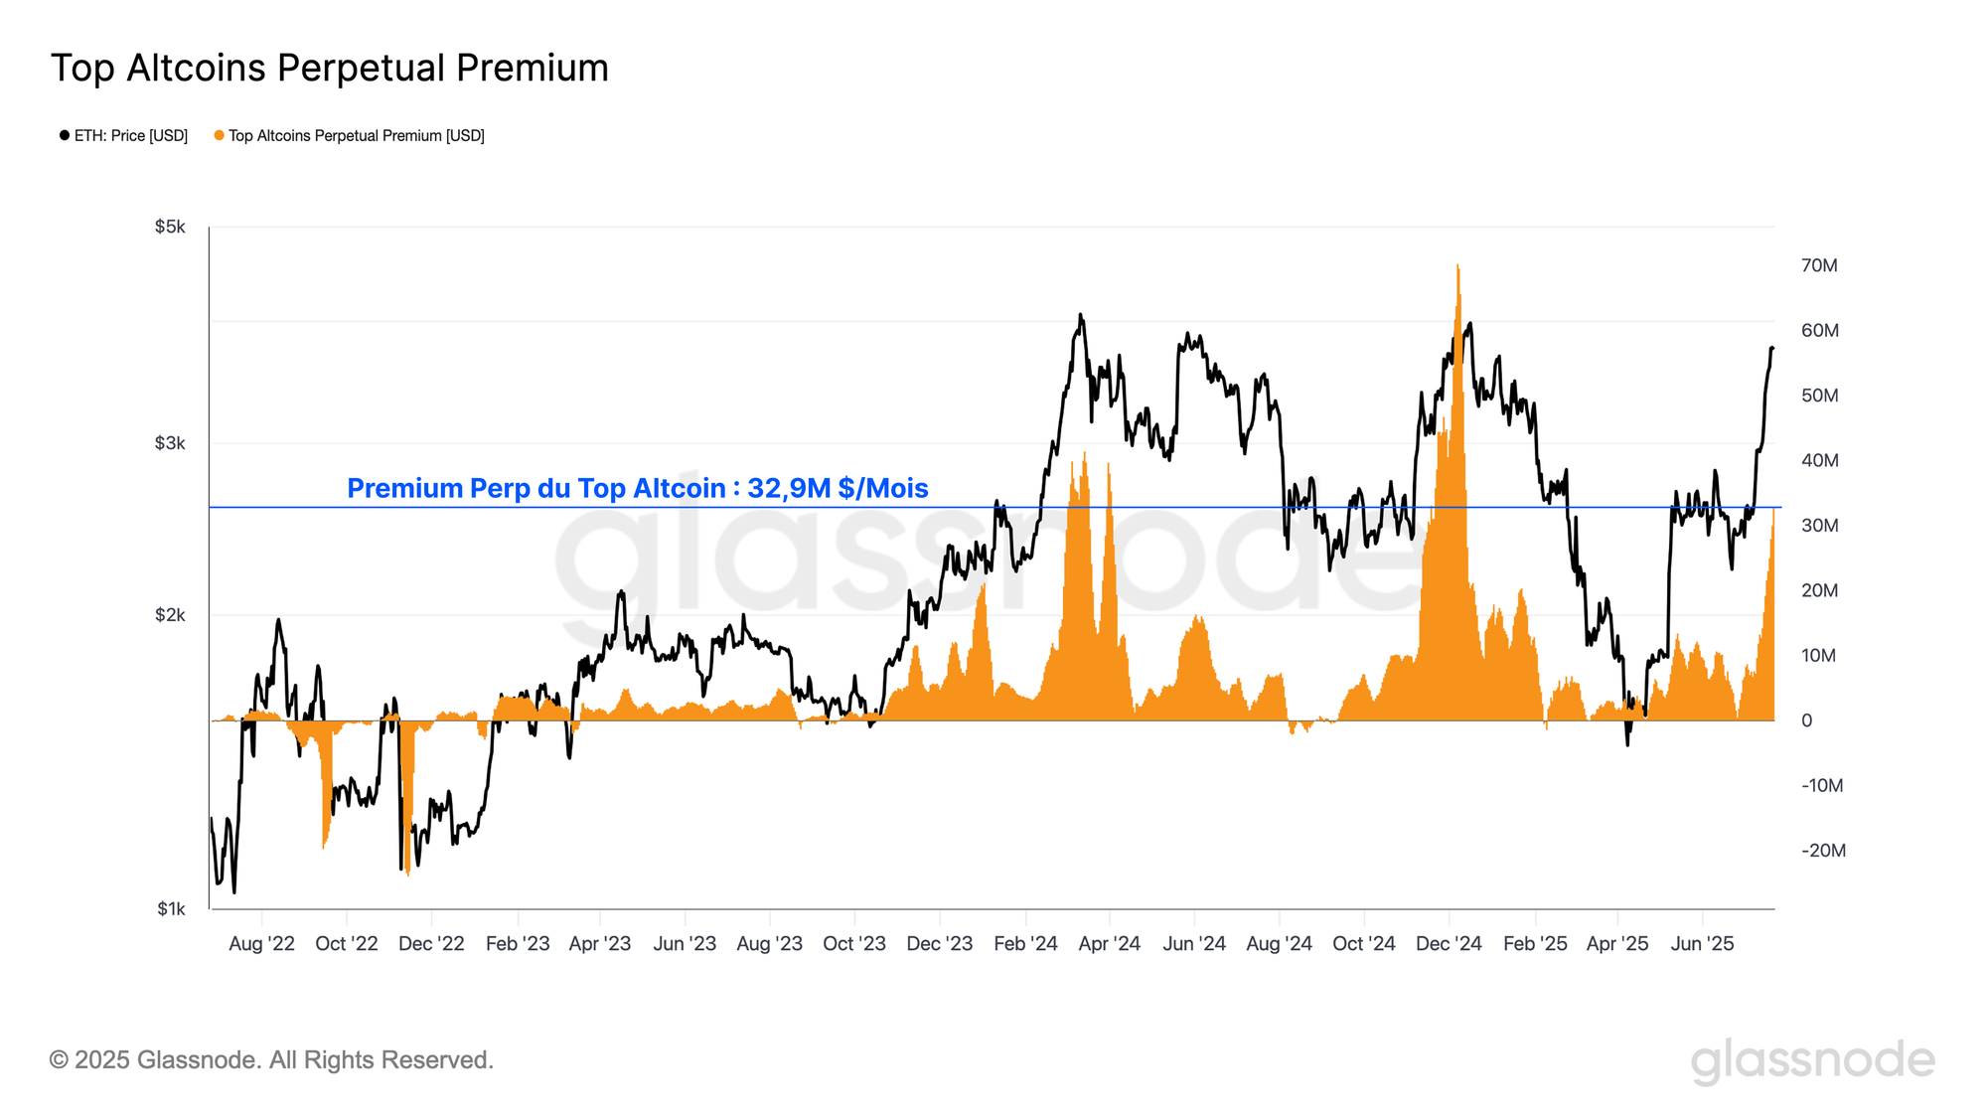The width and height of the screenshot is (1987, 1118).
Task: Click the black ETH price legend dot
Action: (65, 135)
